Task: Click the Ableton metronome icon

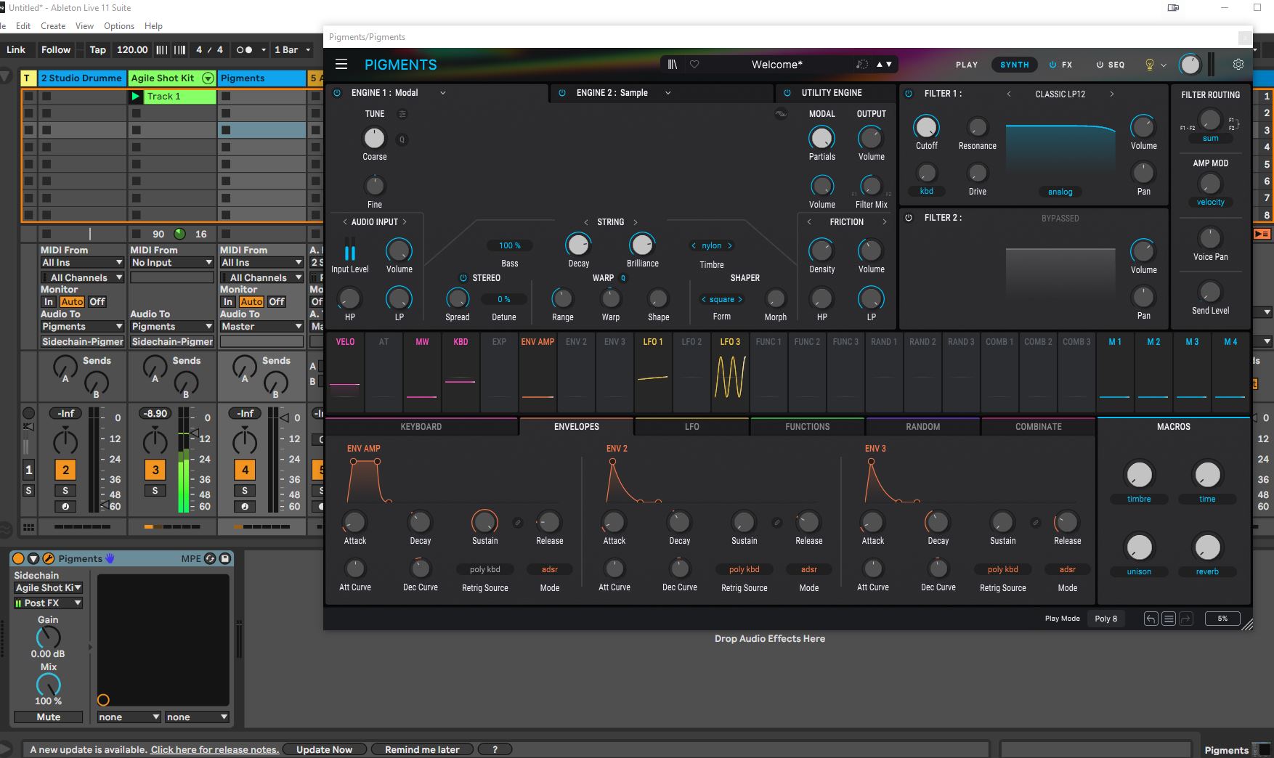Action: click(245, 49)
